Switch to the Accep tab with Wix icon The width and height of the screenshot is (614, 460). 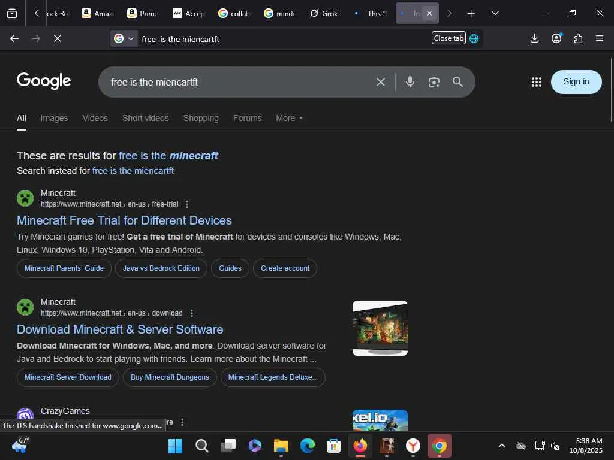pos(188,13)
